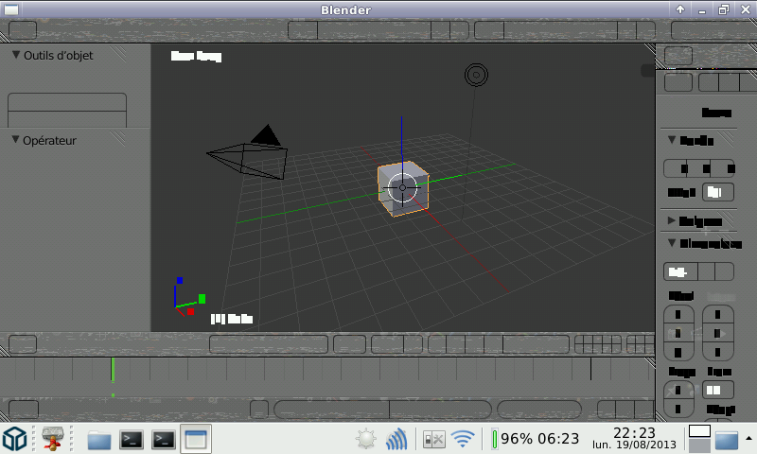
Task: Expand the collapsed right-pointing triangle in right sidebar
Action: [x=672, y=220]
